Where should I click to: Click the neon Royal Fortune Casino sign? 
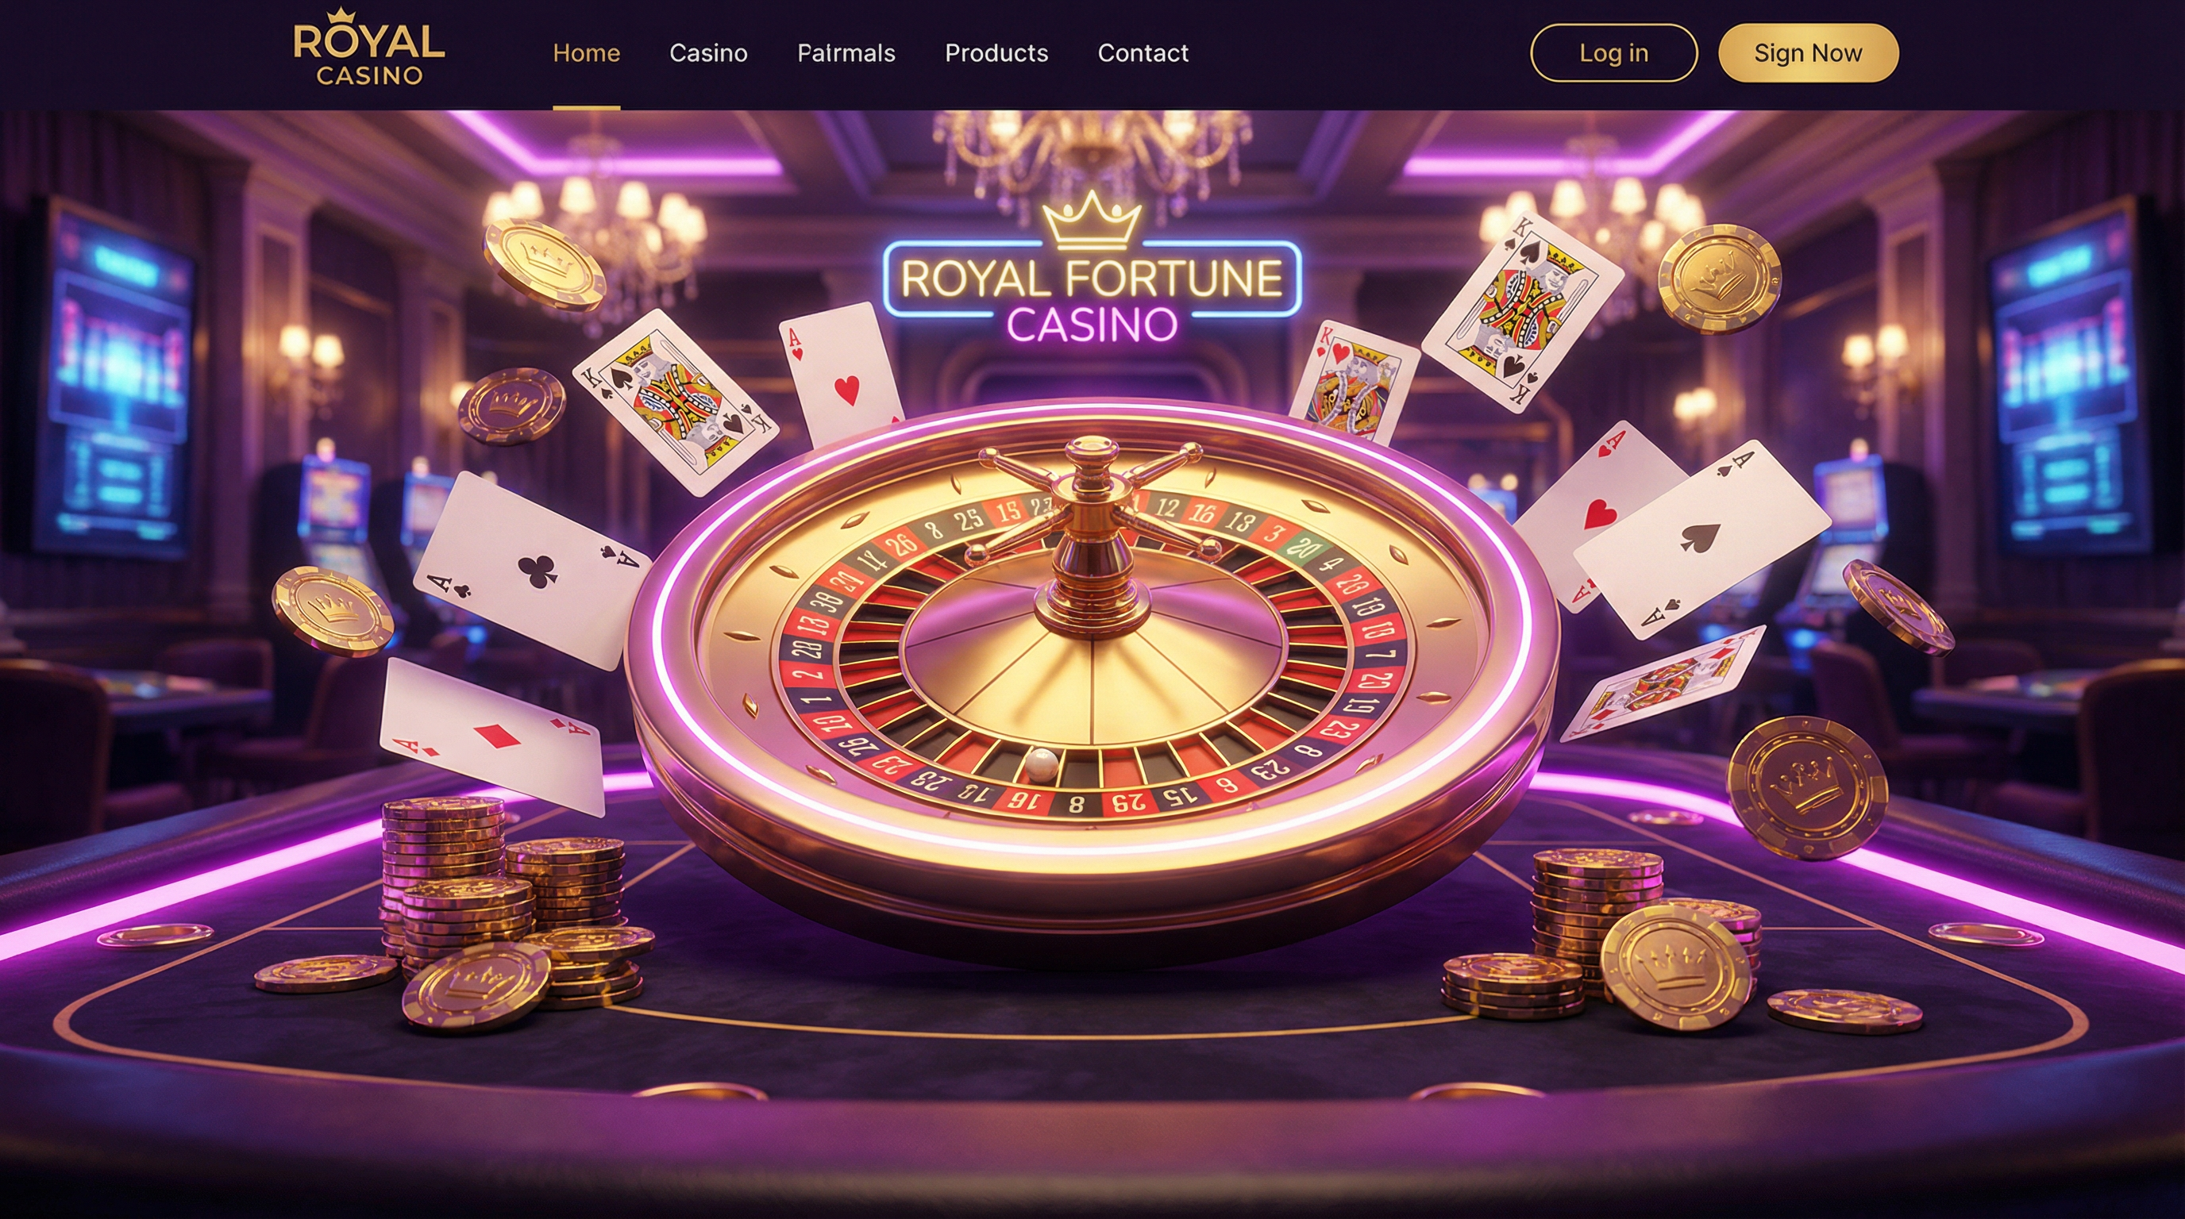(x=1092, y=294)
